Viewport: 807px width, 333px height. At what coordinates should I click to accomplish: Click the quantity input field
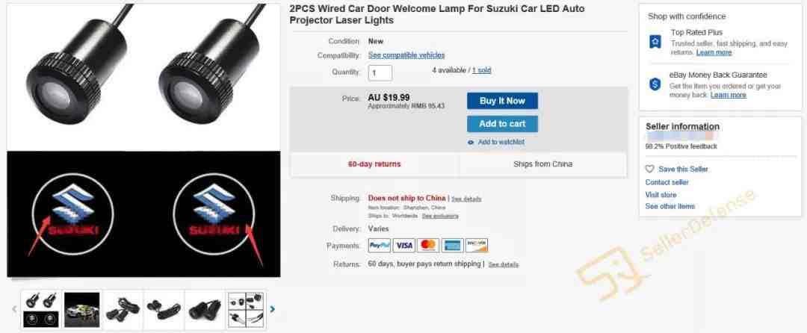click(380, 73)
